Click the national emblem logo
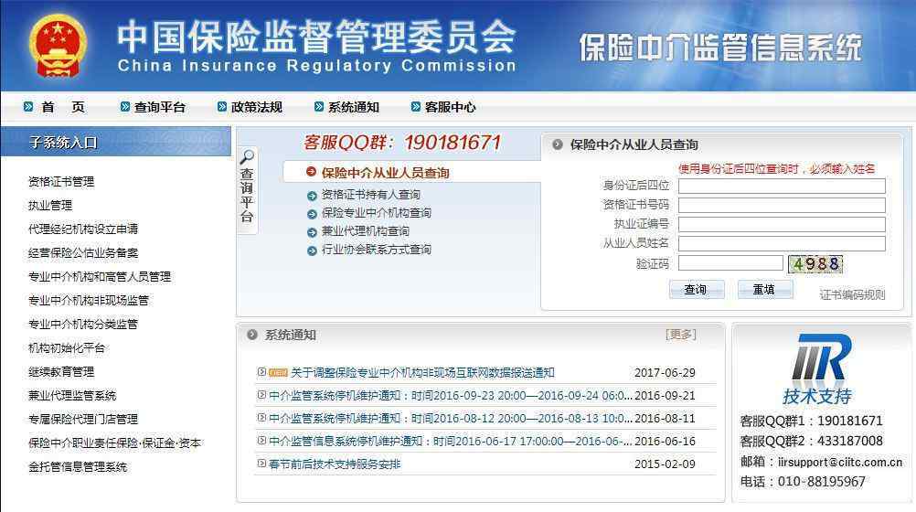 [x=58, y=46]
